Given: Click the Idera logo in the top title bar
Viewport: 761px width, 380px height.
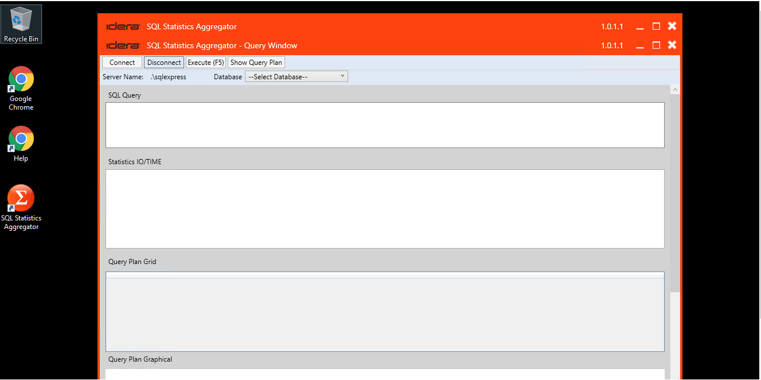Looking at the screenshot, I should click(123, 26).
